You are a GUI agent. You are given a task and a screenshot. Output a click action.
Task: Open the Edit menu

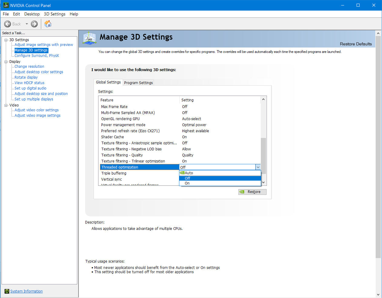[x=16, y=14]
